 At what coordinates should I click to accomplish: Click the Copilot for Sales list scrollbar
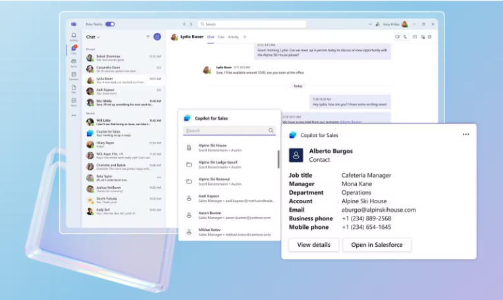coord(278,159)
